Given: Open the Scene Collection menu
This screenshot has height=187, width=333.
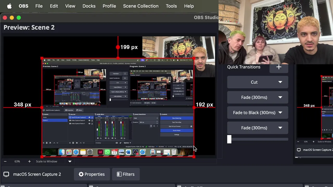Looking at the screenshot, I should tap(141, 6).
